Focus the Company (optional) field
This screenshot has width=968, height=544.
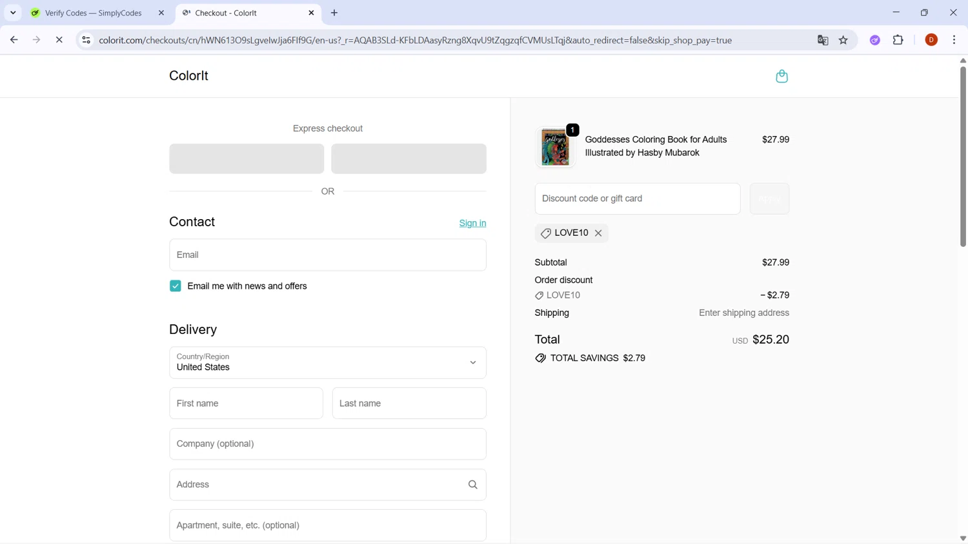[x=328, y=444]
